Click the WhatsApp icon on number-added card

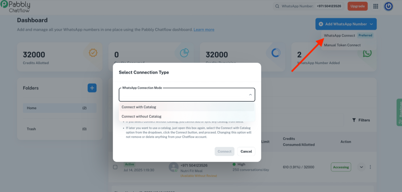(367, 53)
